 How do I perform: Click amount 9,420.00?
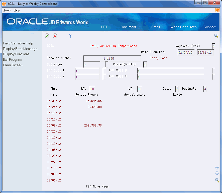tap(94, 107)
